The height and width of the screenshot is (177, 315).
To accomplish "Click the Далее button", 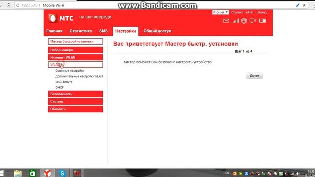I will [x=254, y=76].
